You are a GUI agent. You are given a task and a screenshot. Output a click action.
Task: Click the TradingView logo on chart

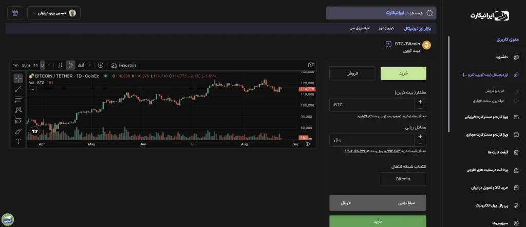click(35, 131)
